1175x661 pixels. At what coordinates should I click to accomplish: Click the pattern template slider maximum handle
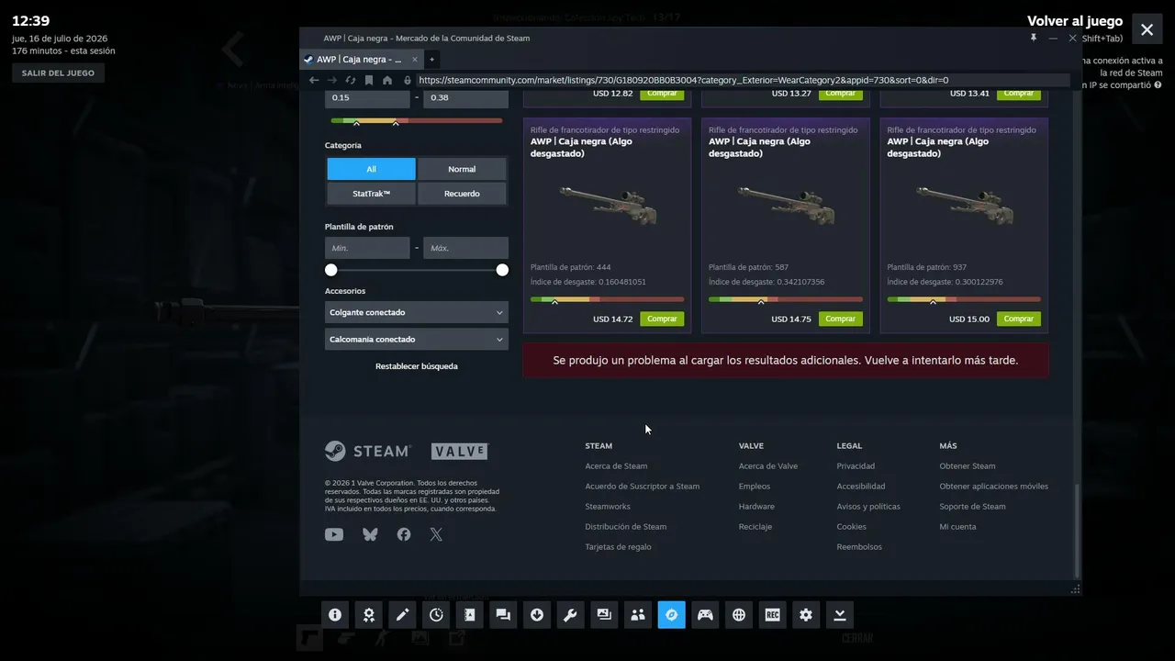502,270
